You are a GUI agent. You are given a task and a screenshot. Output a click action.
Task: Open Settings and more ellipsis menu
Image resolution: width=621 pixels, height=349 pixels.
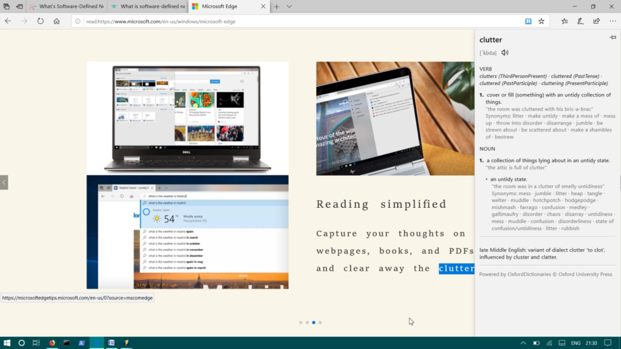pyautogui.click(x=613, y=21)
